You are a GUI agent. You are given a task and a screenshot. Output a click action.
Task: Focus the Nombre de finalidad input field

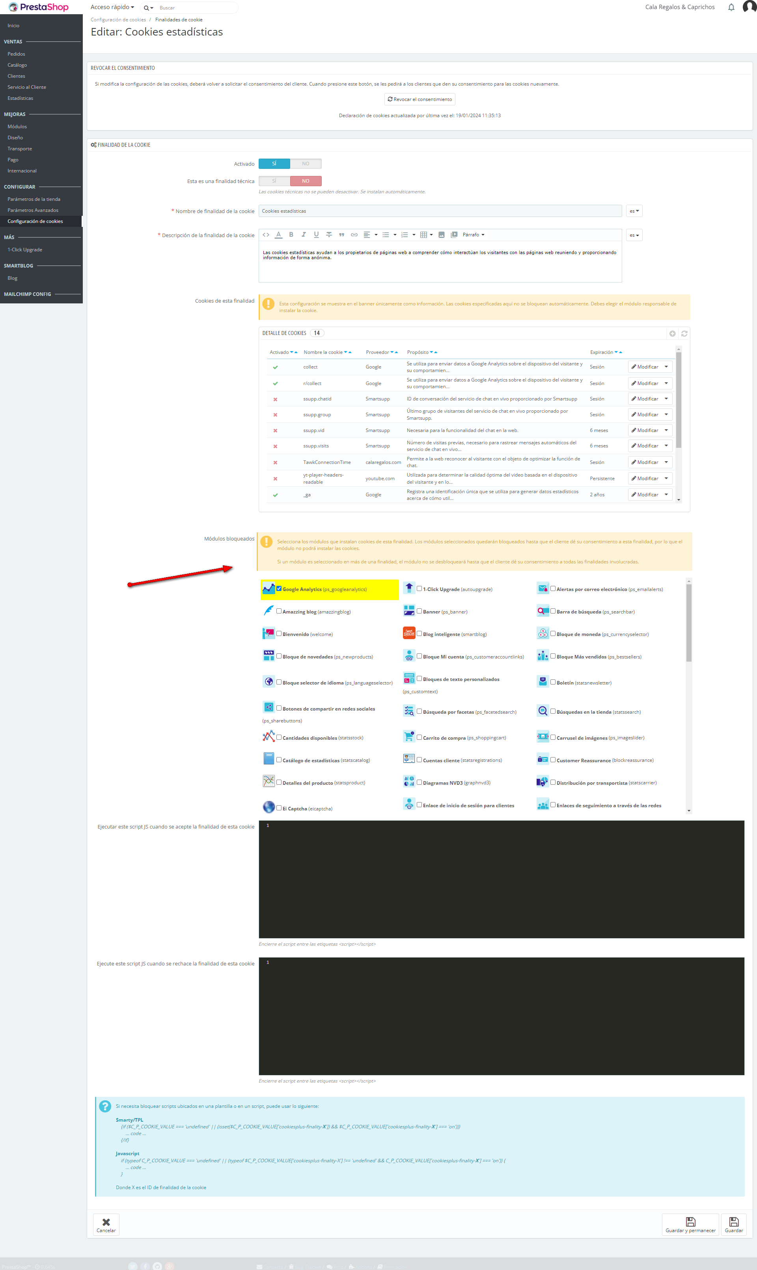(440, 211)
